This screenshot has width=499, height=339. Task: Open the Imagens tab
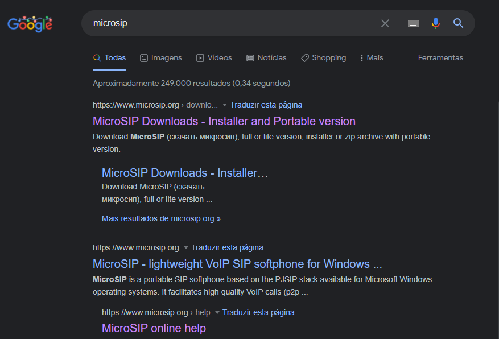(x=161, y=58)
